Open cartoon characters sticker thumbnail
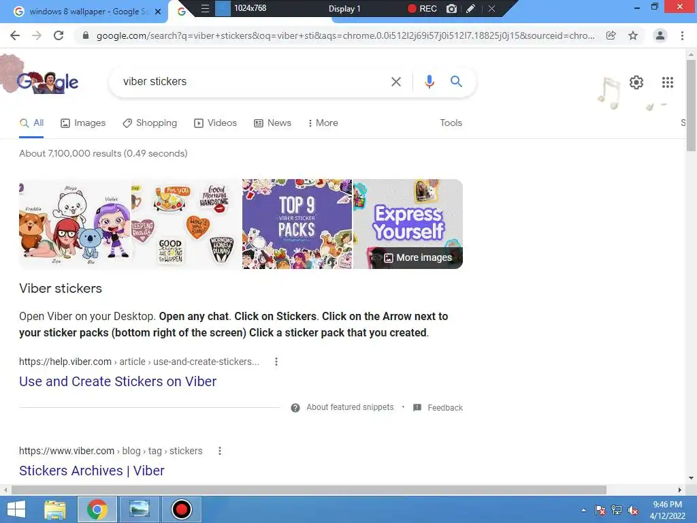The width and height of the screenshot is (697, 523). pos(75,224)
